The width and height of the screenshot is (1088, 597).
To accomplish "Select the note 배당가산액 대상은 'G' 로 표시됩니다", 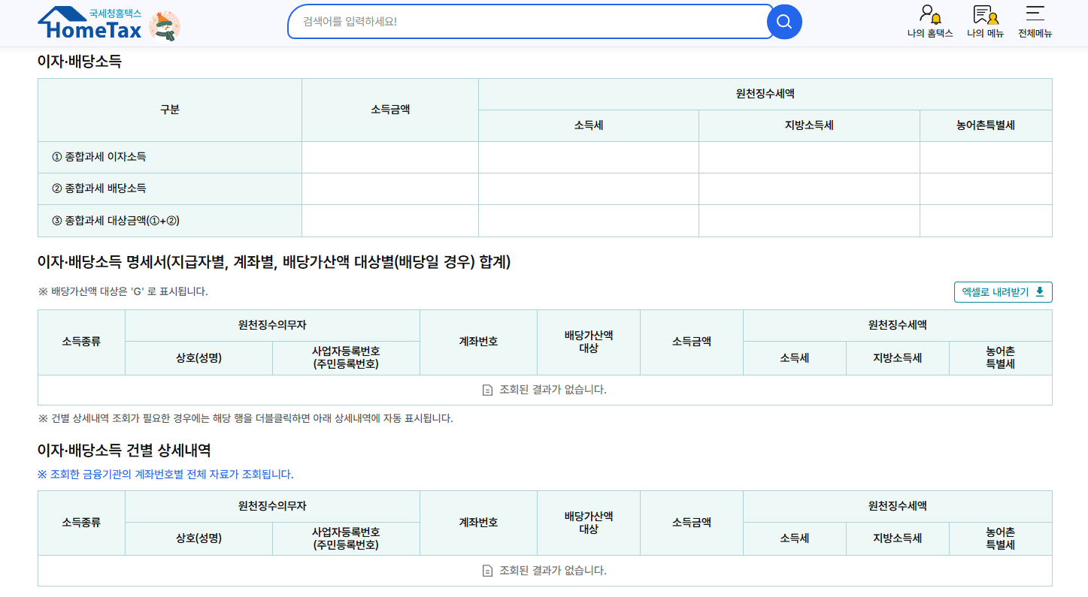I will [123, 291].
